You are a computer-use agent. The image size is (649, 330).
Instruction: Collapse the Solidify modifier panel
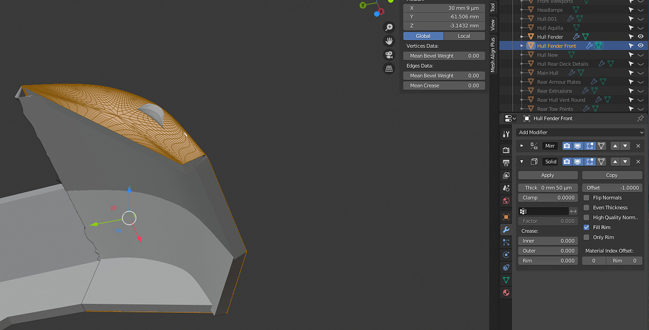point(522,162)
